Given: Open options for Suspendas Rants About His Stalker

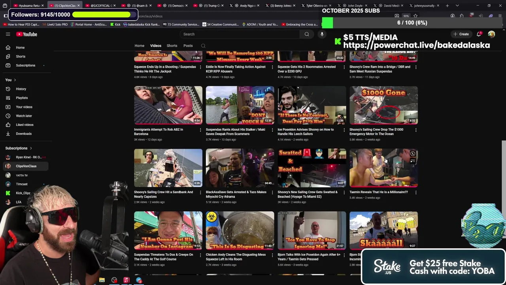Looking at the screenshot, I should point(272,130).
